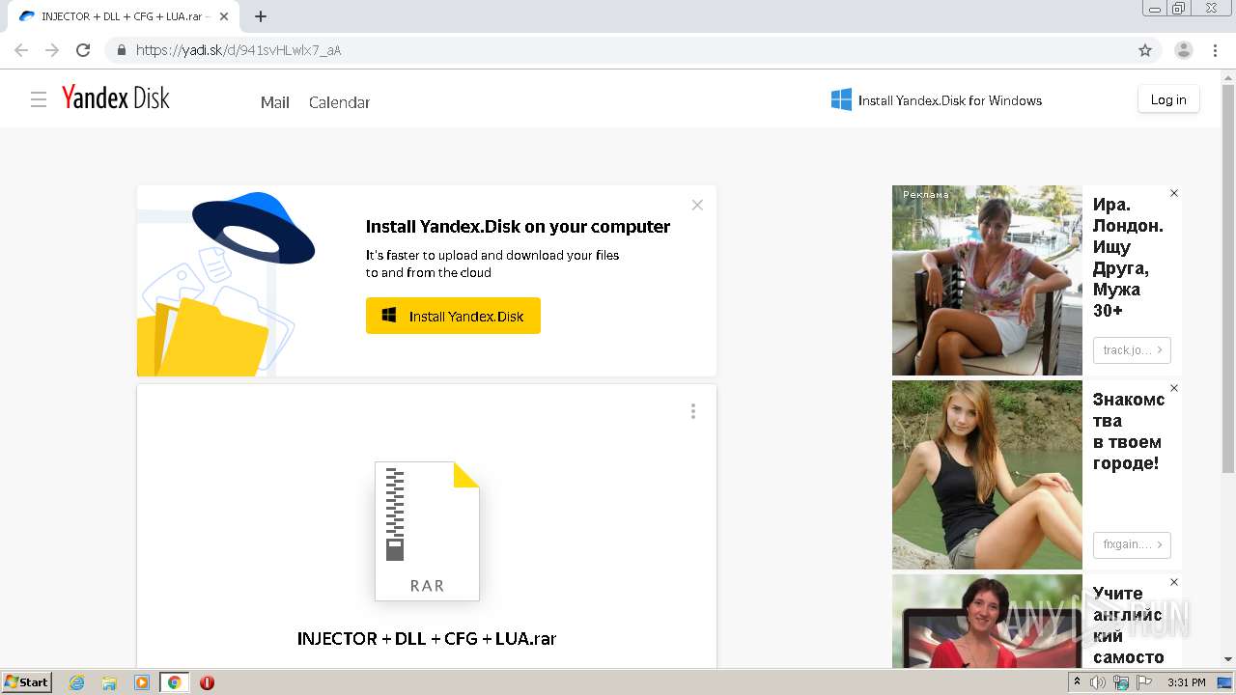
Task: Click Install Yandex.Disk for Windows link
Action: [x=950, y=100]
